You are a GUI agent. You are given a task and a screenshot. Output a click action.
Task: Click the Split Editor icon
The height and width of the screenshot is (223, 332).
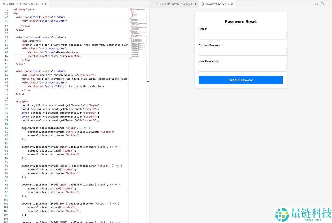(x=322, y=4)
